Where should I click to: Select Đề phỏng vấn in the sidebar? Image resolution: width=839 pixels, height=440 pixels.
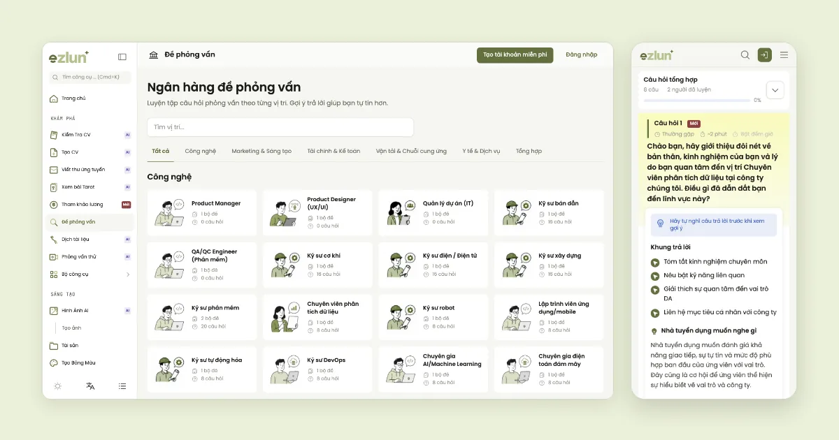coord(89,222)
